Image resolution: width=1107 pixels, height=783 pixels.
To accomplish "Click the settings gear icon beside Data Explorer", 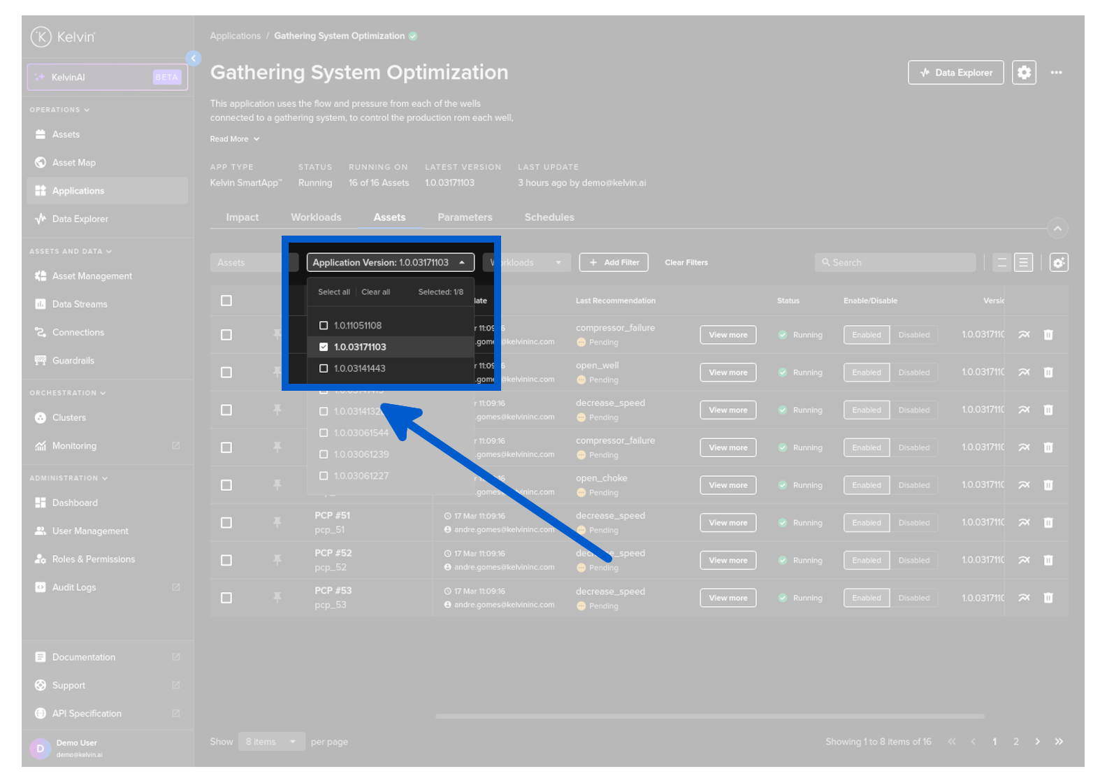I will 1024,73.
